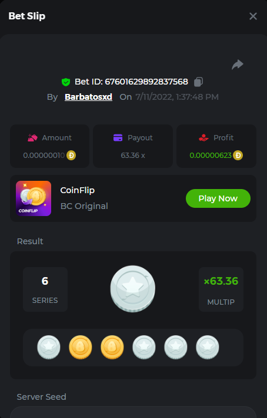Screen dimensions: 267x418
Task: Select the last silver coin in series
Action: [x=208, y=348]
